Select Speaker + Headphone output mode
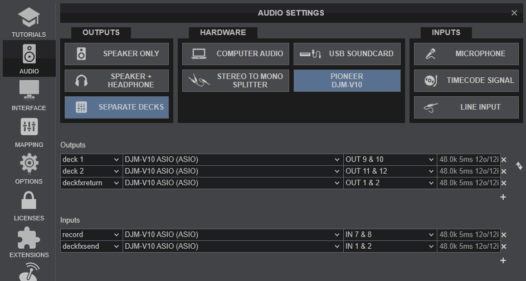Image resolution: width=526 pixels, height=281 pixels. tap(117, 80)
